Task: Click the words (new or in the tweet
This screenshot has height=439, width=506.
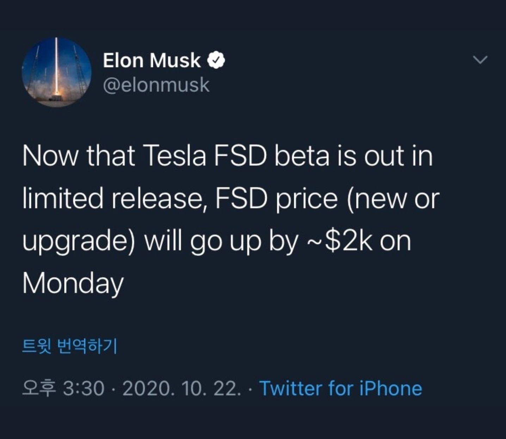Action: pos(393,199)
